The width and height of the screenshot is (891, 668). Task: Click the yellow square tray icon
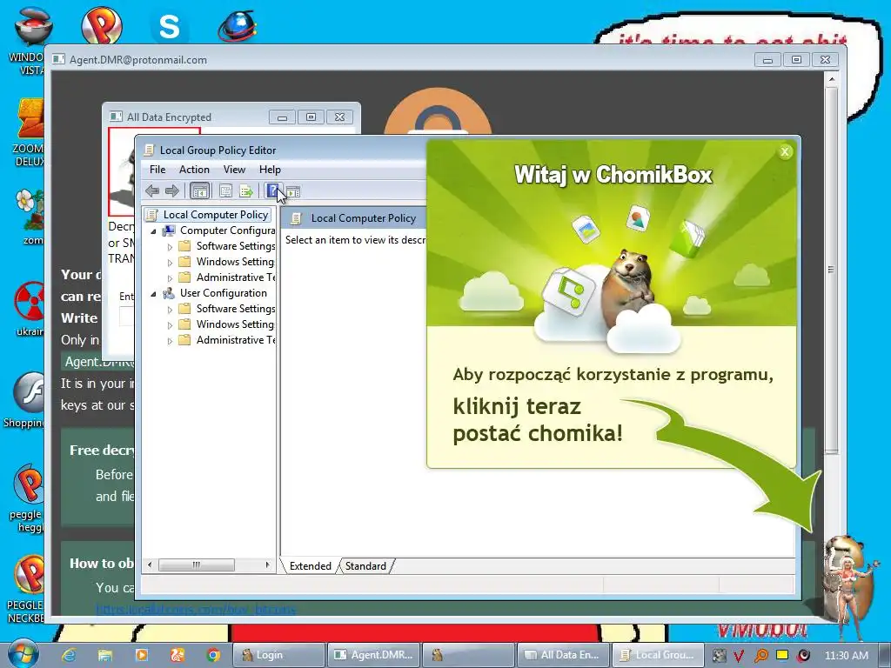pos(782,655)
